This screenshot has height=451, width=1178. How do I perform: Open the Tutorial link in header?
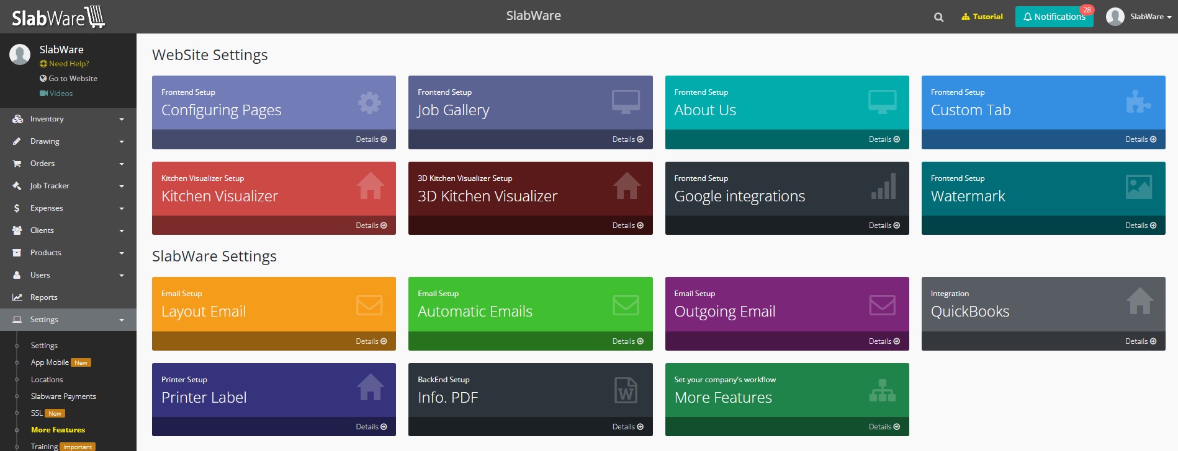point(982,17)
